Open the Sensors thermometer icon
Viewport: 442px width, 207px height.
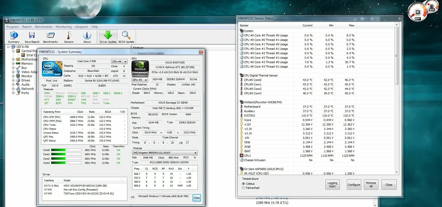coord(69,37)
